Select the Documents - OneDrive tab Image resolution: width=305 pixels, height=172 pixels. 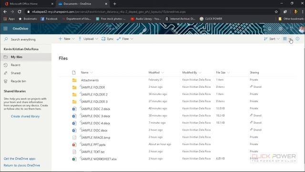tap(82, 4)
